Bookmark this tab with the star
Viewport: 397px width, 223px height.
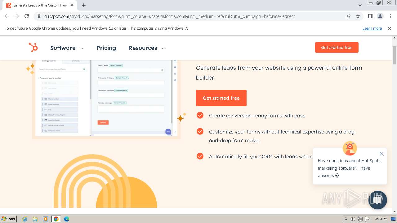click(358, 16)
